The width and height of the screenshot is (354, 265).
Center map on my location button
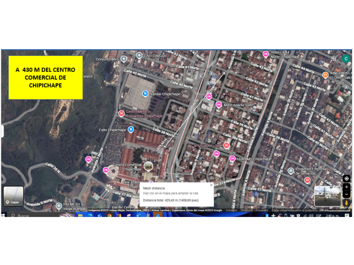[346, 179]
